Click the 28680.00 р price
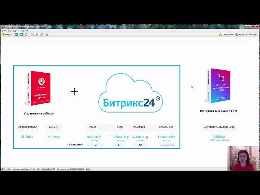260x195 pixels. click(121, 137)
